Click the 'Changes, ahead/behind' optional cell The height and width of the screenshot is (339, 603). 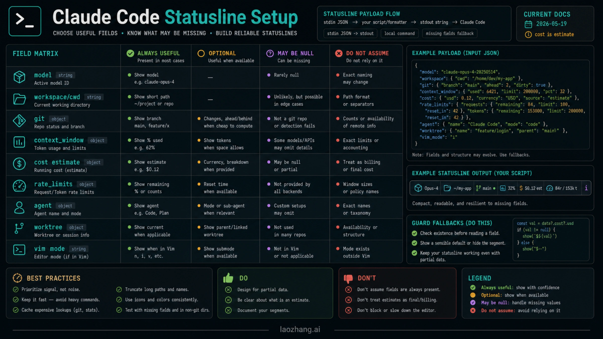tap(225, 121)
